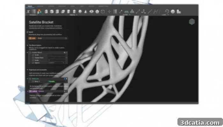Click the stacked blocks icon at toolbar end
The height and width of the screenshot is (127, 223).
(179, 11)
